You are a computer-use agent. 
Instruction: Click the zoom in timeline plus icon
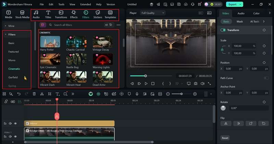(195, 94)
